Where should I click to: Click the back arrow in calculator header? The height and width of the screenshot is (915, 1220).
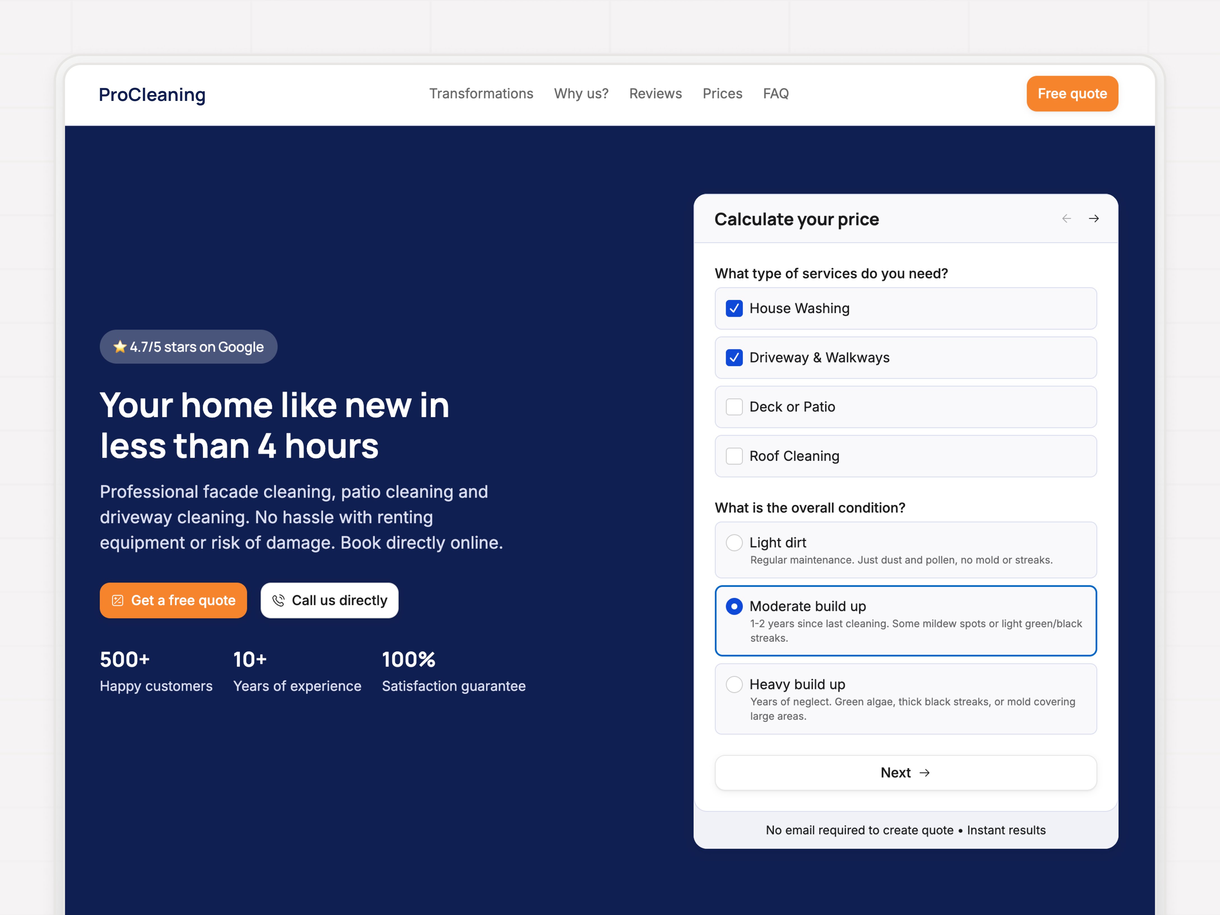click(x=1066, y=219)
